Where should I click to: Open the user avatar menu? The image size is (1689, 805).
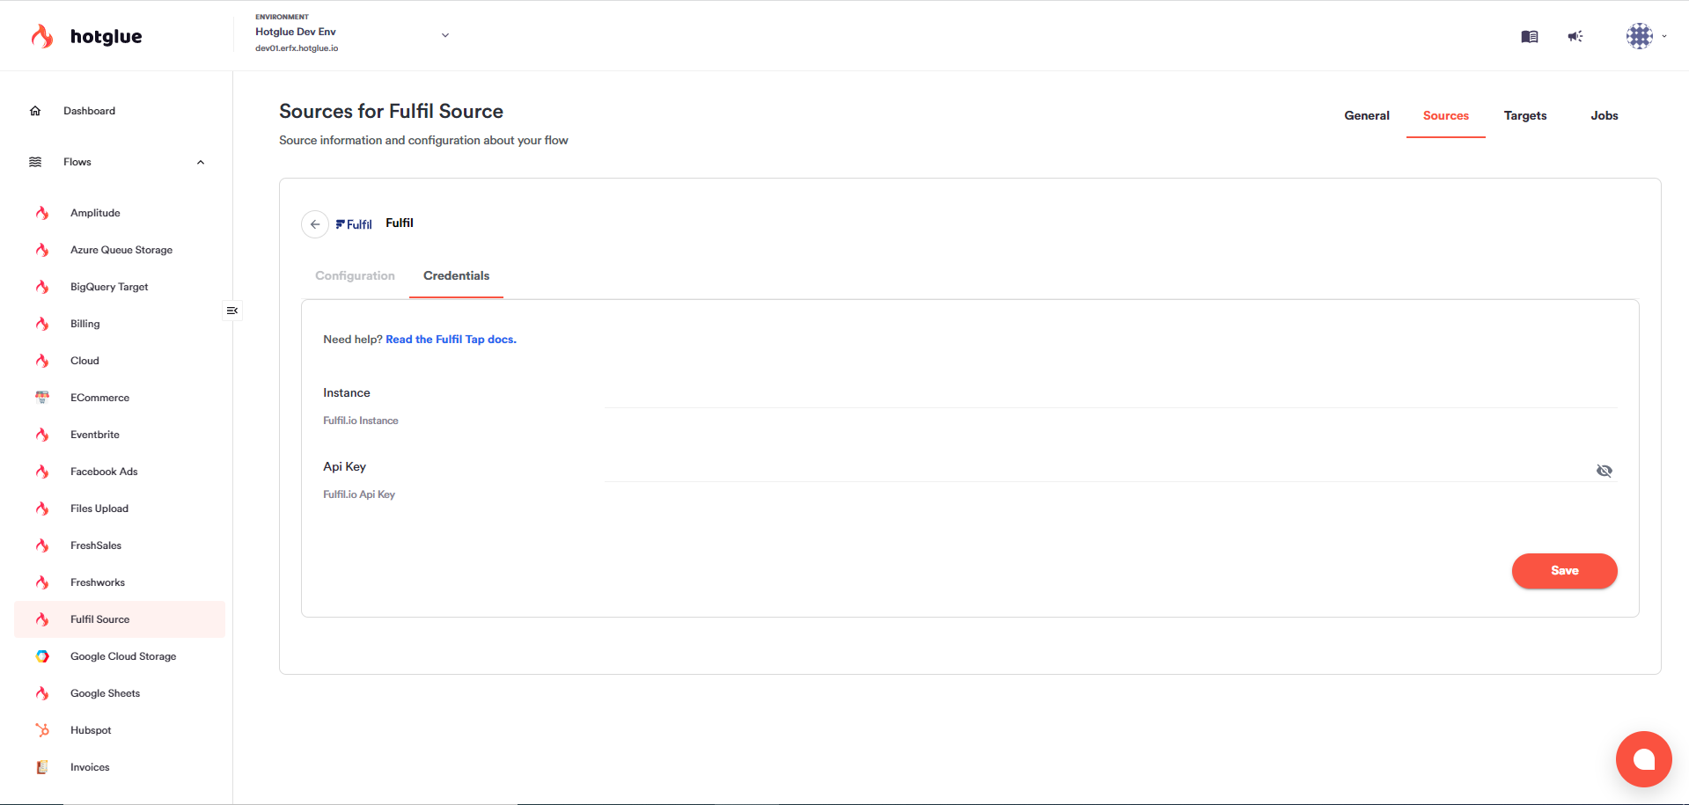(x=1640, y=36)
